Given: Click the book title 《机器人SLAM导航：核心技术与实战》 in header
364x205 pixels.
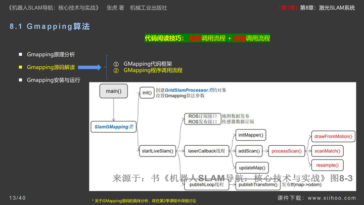Looking at the screenshot, I should pyautogui.click(x=54, y=8).
